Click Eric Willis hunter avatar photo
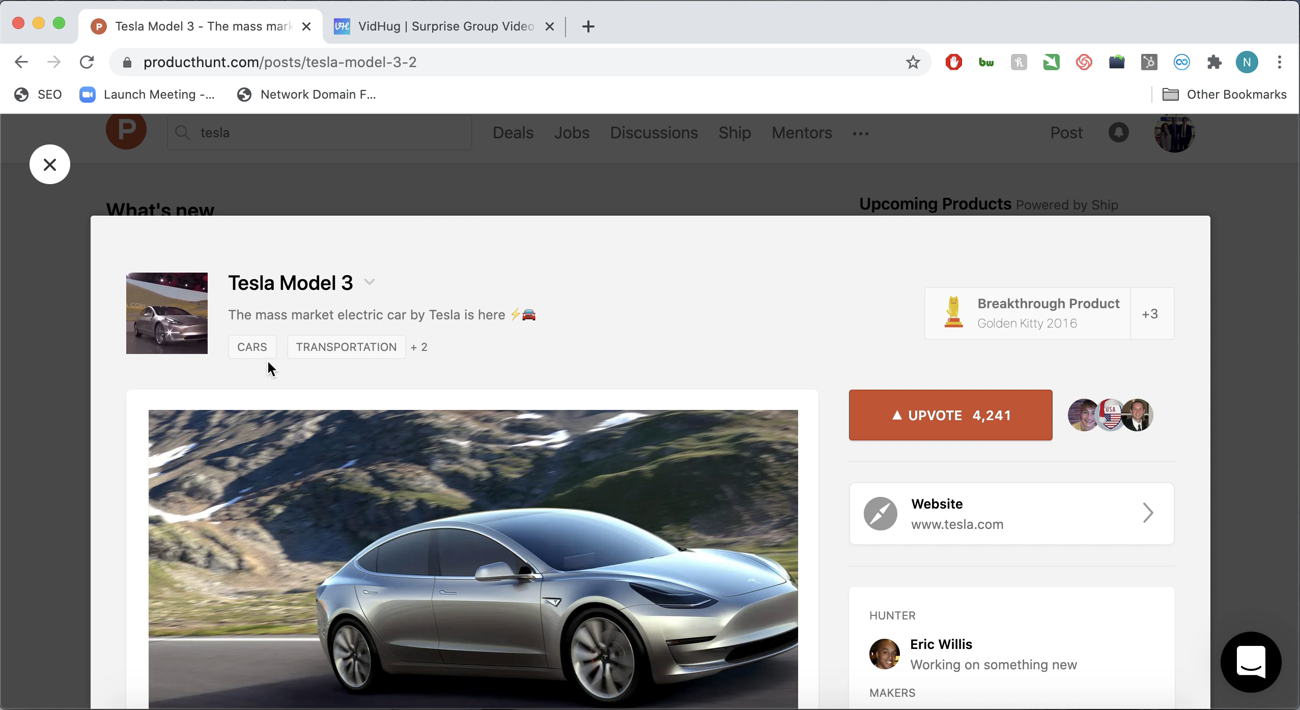1300x710 pixels. tap(884, 654)
